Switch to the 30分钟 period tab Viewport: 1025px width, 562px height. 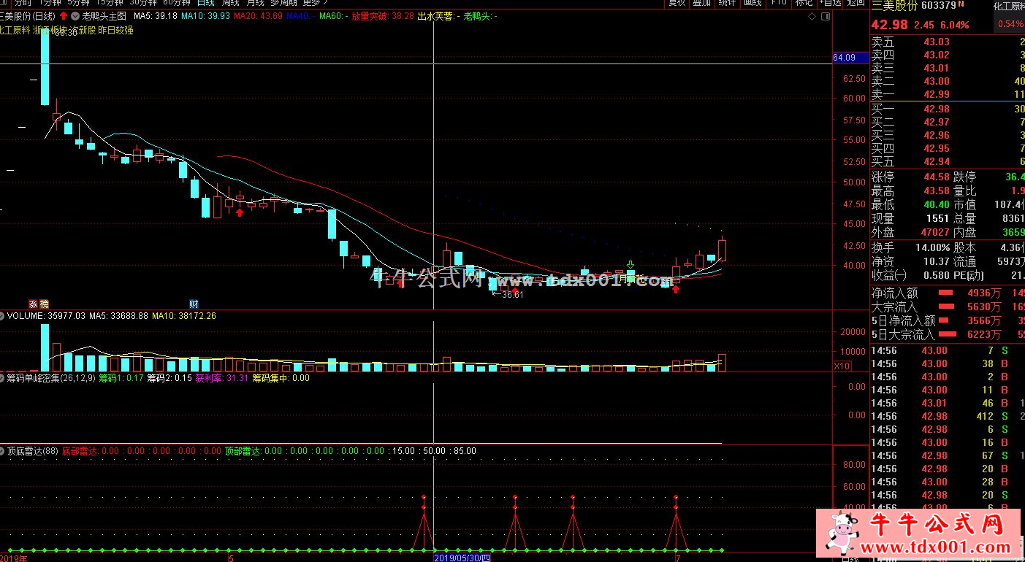(143, 3)
